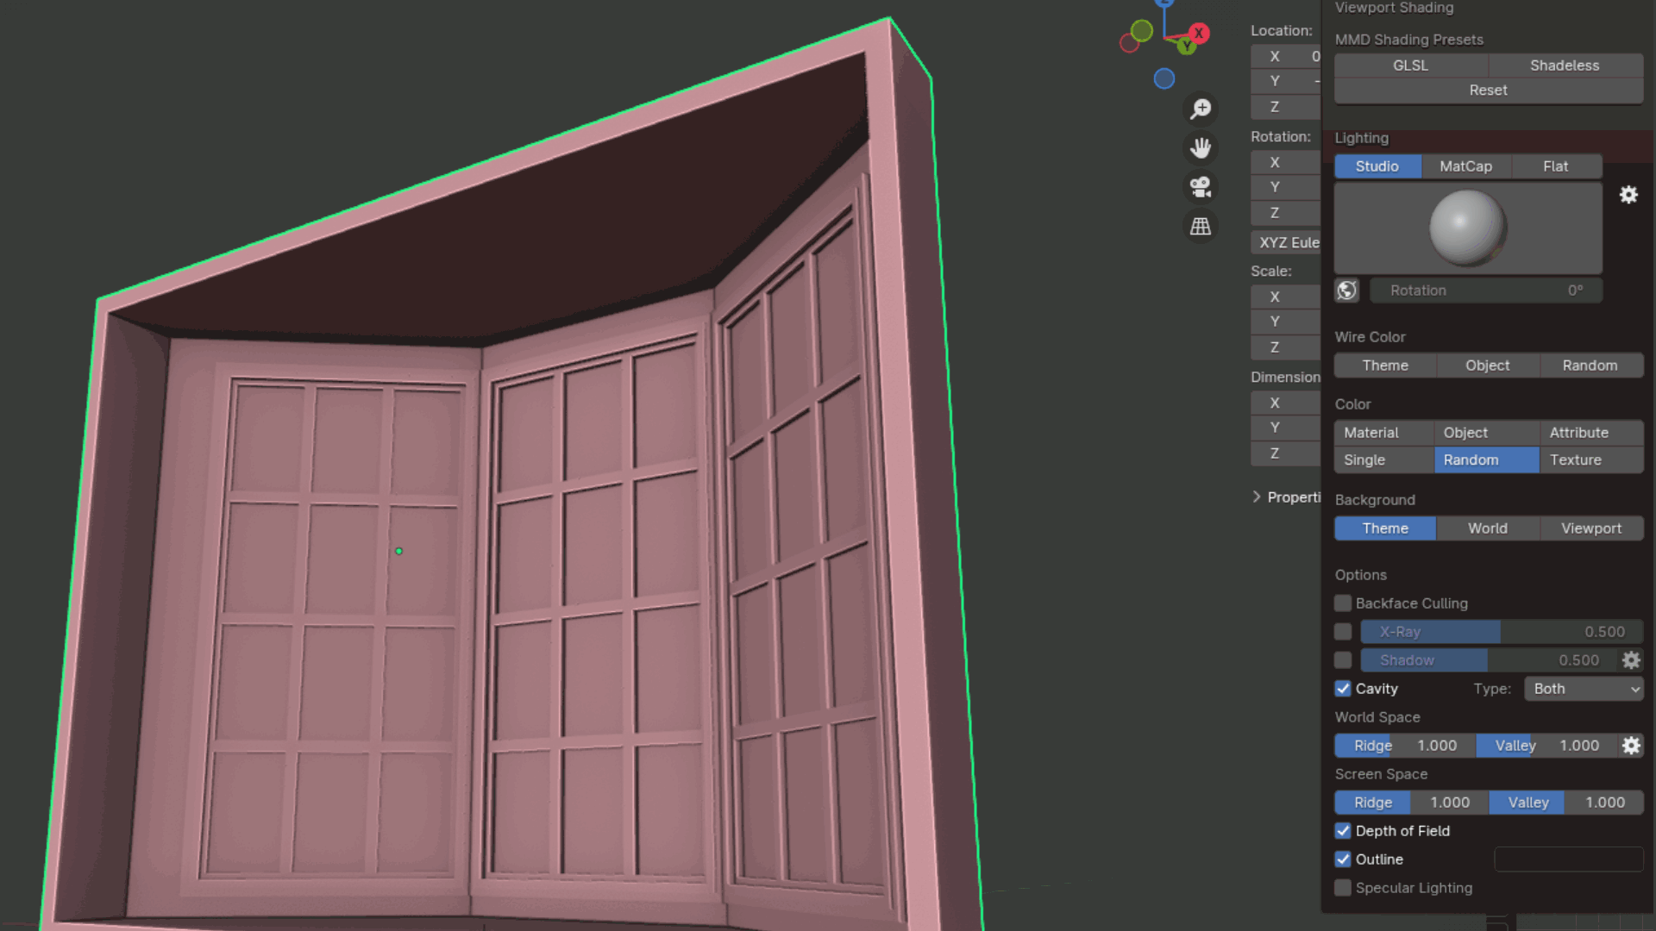Viewport: 1656px width, 931px height.
Task: Click the pan hand viewport icon
Action: [x=1201, y=147]
